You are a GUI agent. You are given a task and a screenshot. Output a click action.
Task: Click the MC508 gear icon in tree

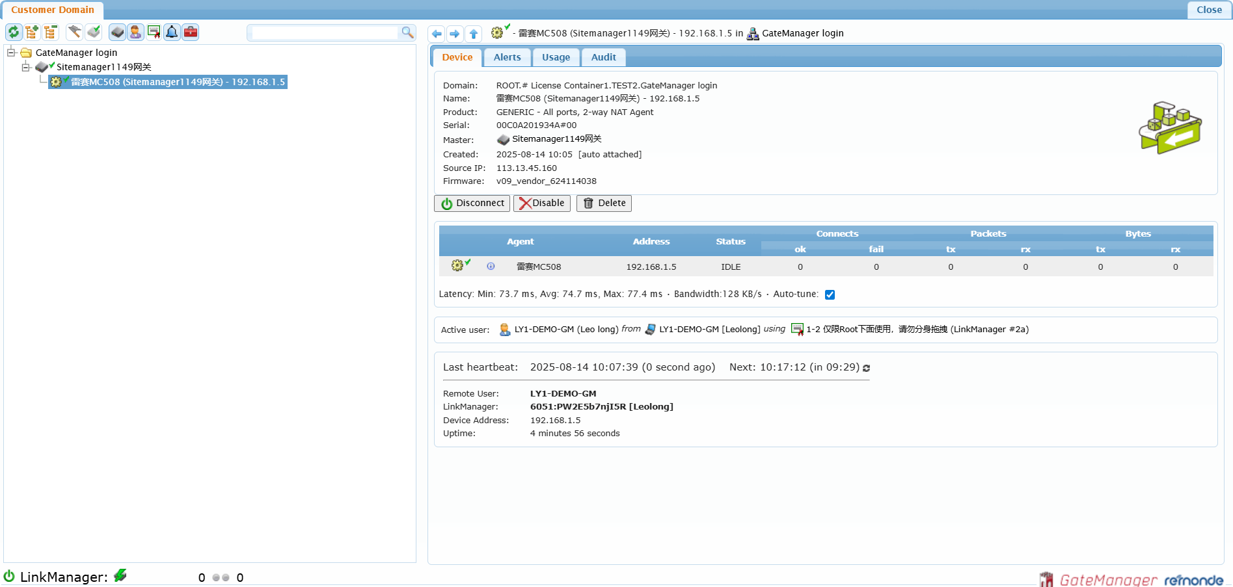click(57, 82)
